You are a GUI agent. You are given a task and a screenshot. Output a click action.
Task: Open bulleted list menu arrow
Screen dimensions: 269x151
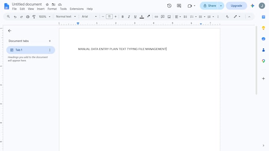click(x=205, y=17)
